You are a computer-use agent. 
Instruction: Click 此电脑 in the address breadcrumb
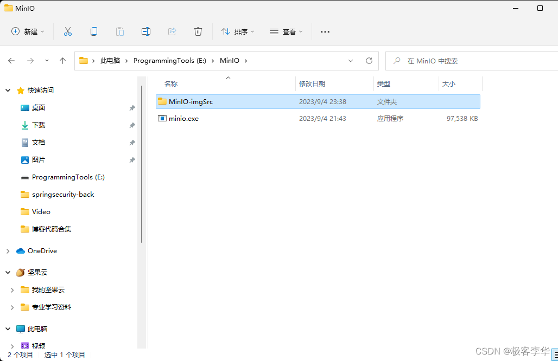(x=110, y=61)
